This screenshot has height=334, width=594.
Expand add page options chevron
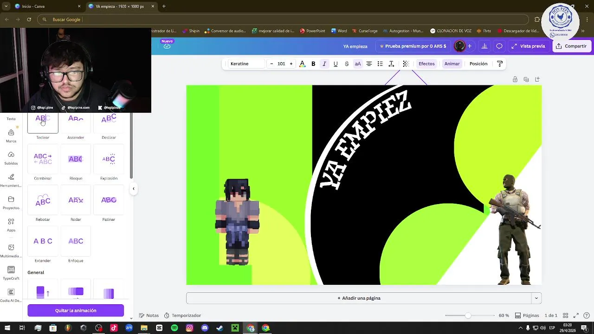536,298
